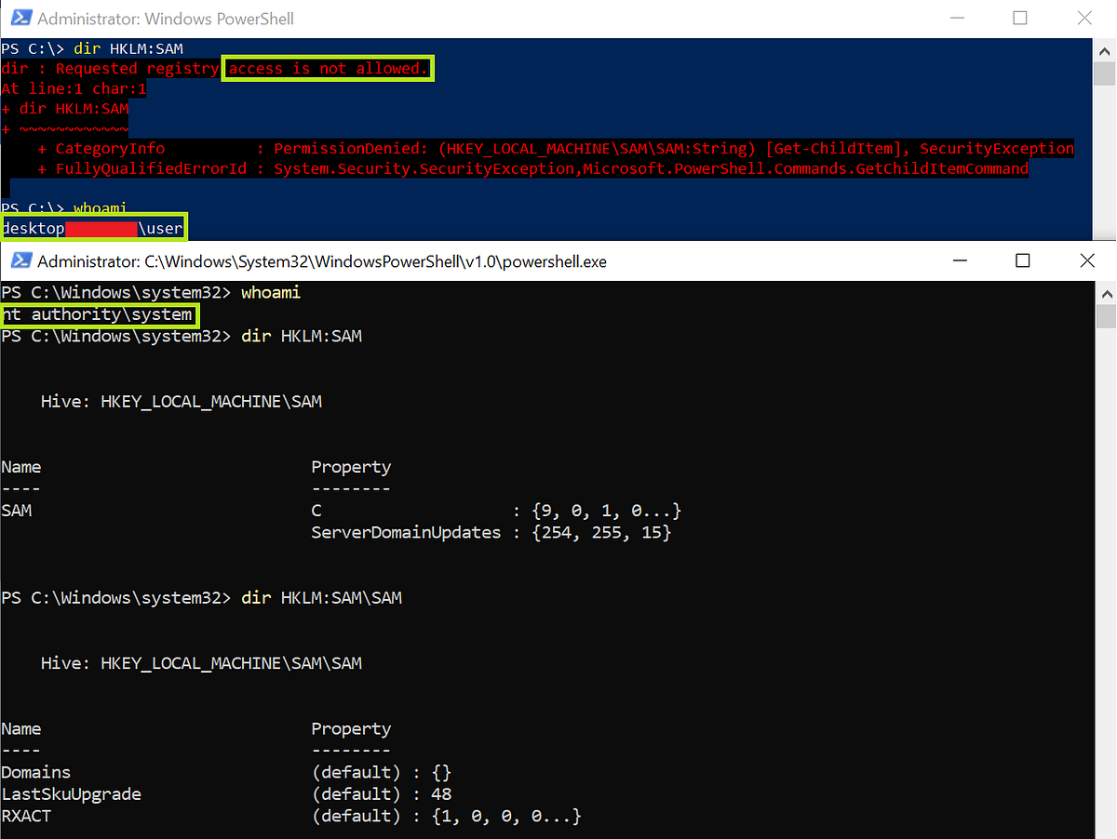The image size is (1117, 839).
Task: Click the scrollbar up arrow of the system PowerShell window
Action: pyautogui.click(x=1104, y=294)
